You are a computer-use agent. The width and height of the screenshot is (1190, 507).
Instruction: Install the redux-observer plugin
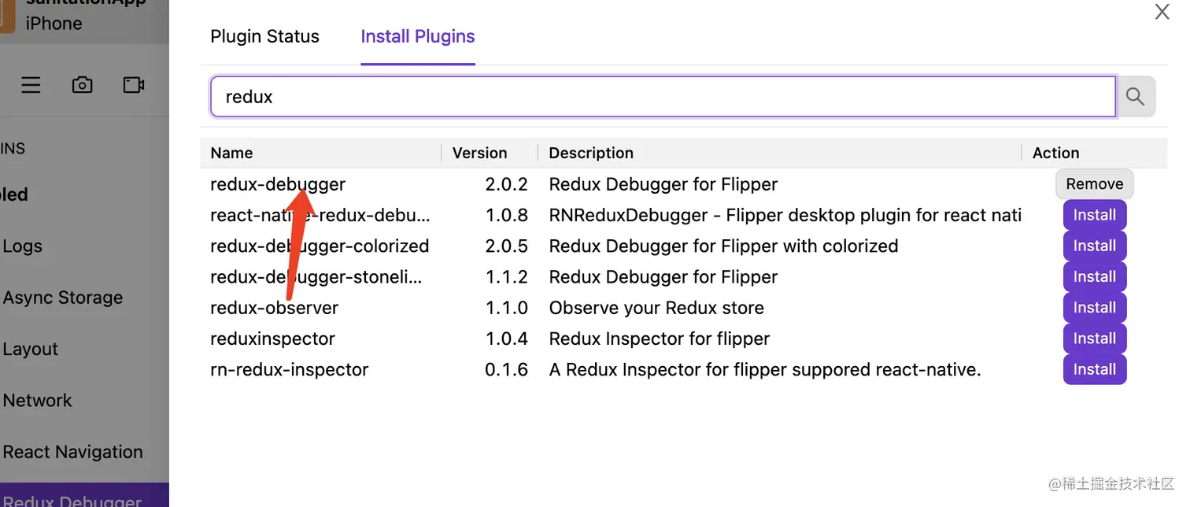1094,307
